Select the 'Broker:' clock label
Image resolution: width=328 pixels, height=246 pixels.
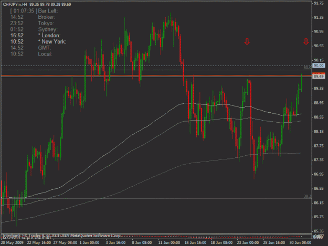[x=46, y=17]
